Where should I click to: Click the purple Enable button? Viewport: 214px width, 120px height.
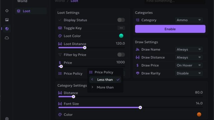pyautogui.click(x=170, y=29)
